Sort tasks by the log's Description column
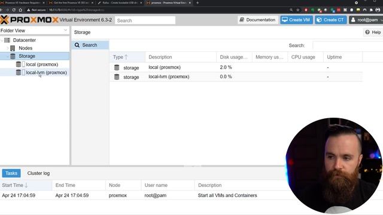383x215 pixels. pos(241,185)
